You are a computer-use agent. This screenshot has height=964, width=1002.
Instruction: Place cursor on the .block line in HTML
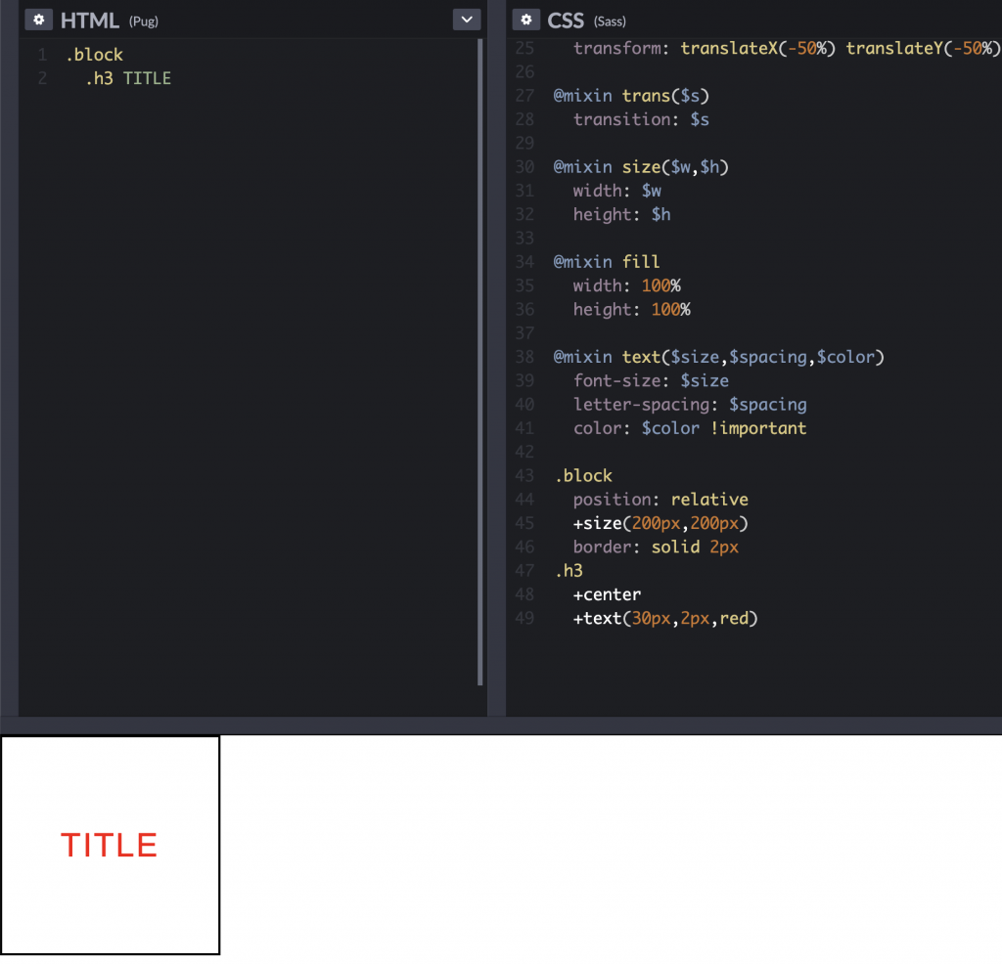[x=95, y=55]
